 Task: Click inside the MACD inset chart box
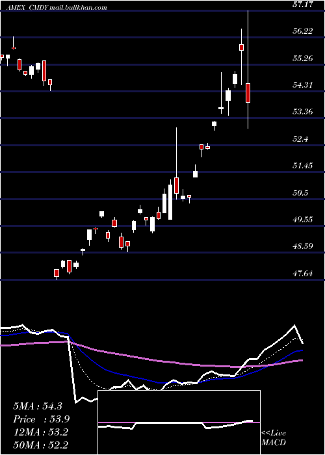coord(179,422)
